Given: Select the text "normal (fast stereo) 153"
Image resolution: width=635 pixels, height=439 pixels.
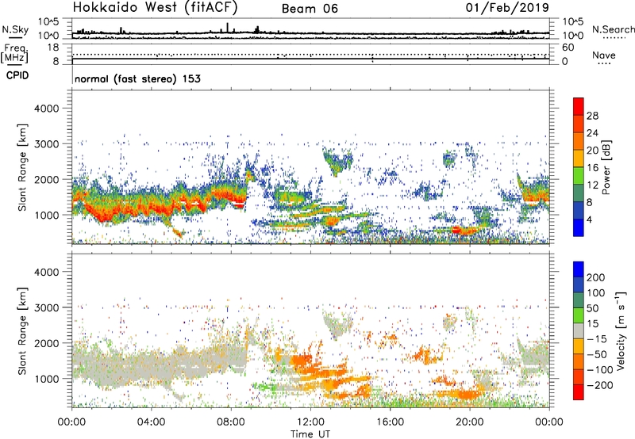Looking at the screenshot, I should 137,78.
